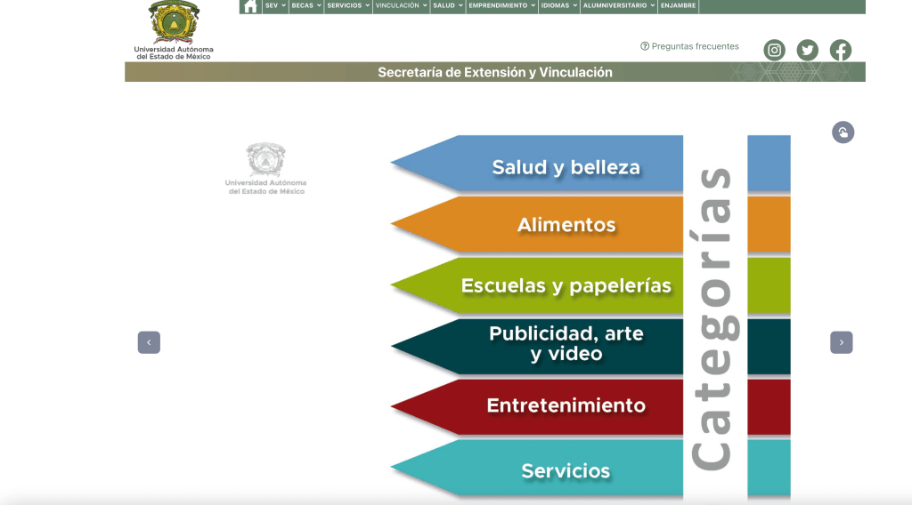The width and height of the screenshot is (912, 505).
Task: Choose the orange Alimentos category arrow
Action: point(566,225)
